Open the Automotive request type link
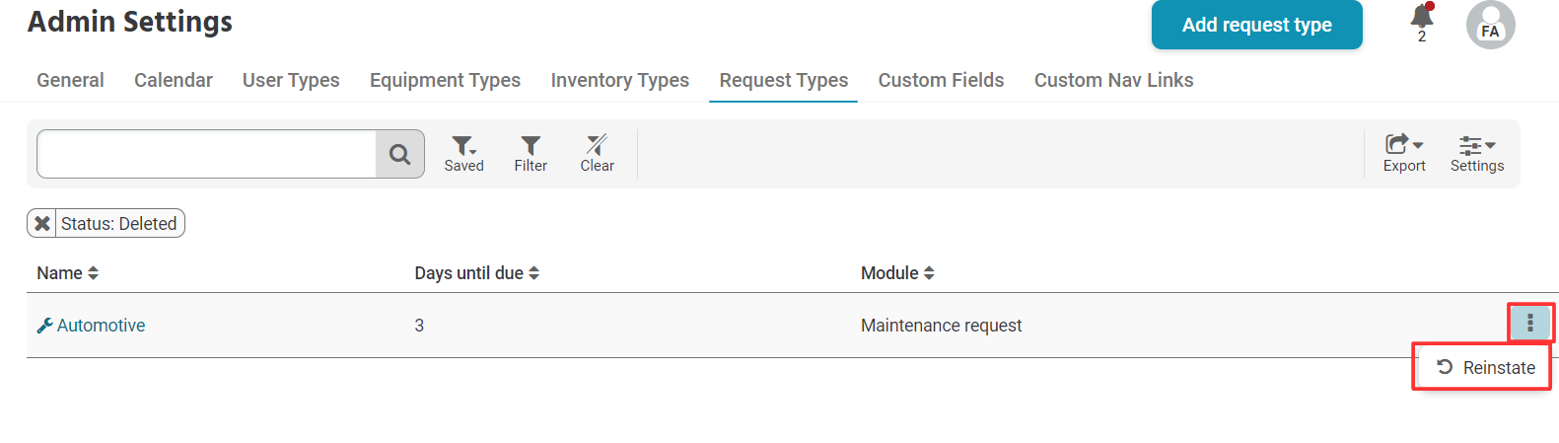The height and width of the screenshot is (443, 1559). (101, 326)
